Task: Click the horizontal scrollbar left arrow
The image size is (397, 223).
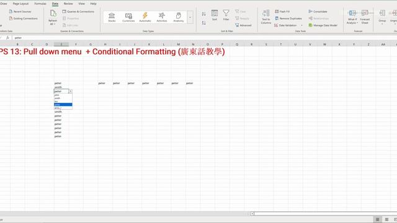Action: tap(252, 214)
